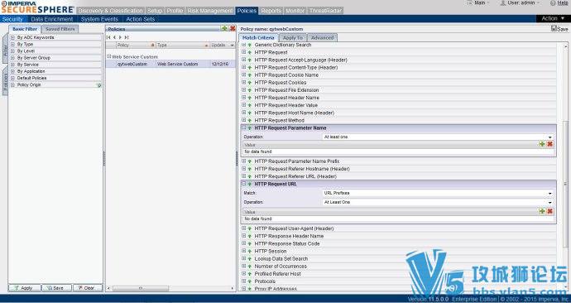571x303 pixels.
Task: Click green arrow of HTTP Request File Extension
Action: pyautogui.click(x=250, y=90)
